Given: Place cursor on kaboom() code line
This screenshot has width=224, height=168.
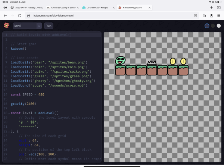Looking at the screenshot, I should pyautogui.click(x=19, y=49).
